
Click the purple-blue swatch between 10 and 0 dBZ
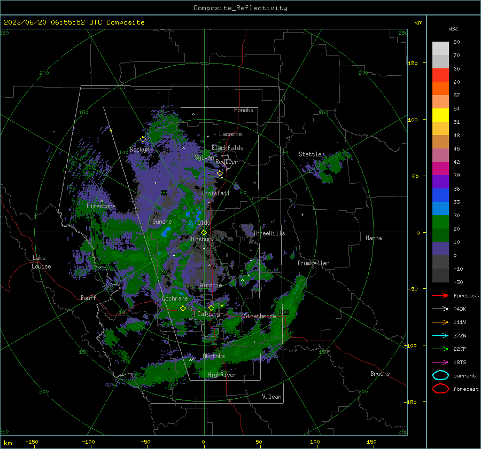[440, 249]
